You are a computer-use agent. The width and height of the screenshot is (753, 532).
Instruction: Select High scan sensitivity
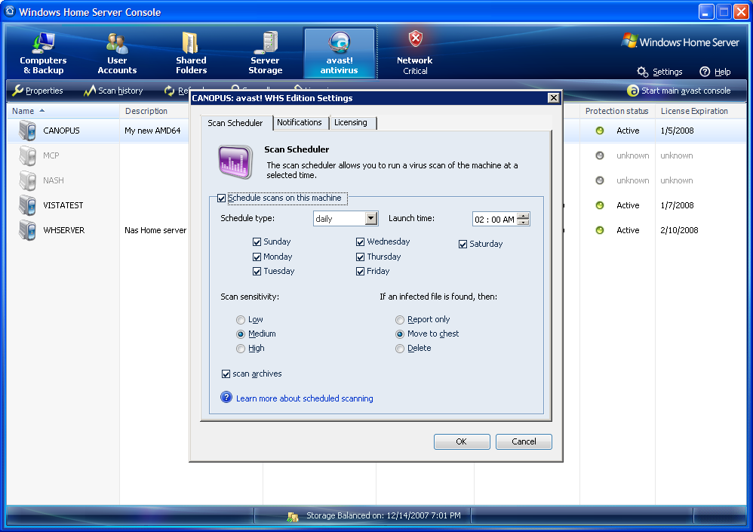pos(241,349)
